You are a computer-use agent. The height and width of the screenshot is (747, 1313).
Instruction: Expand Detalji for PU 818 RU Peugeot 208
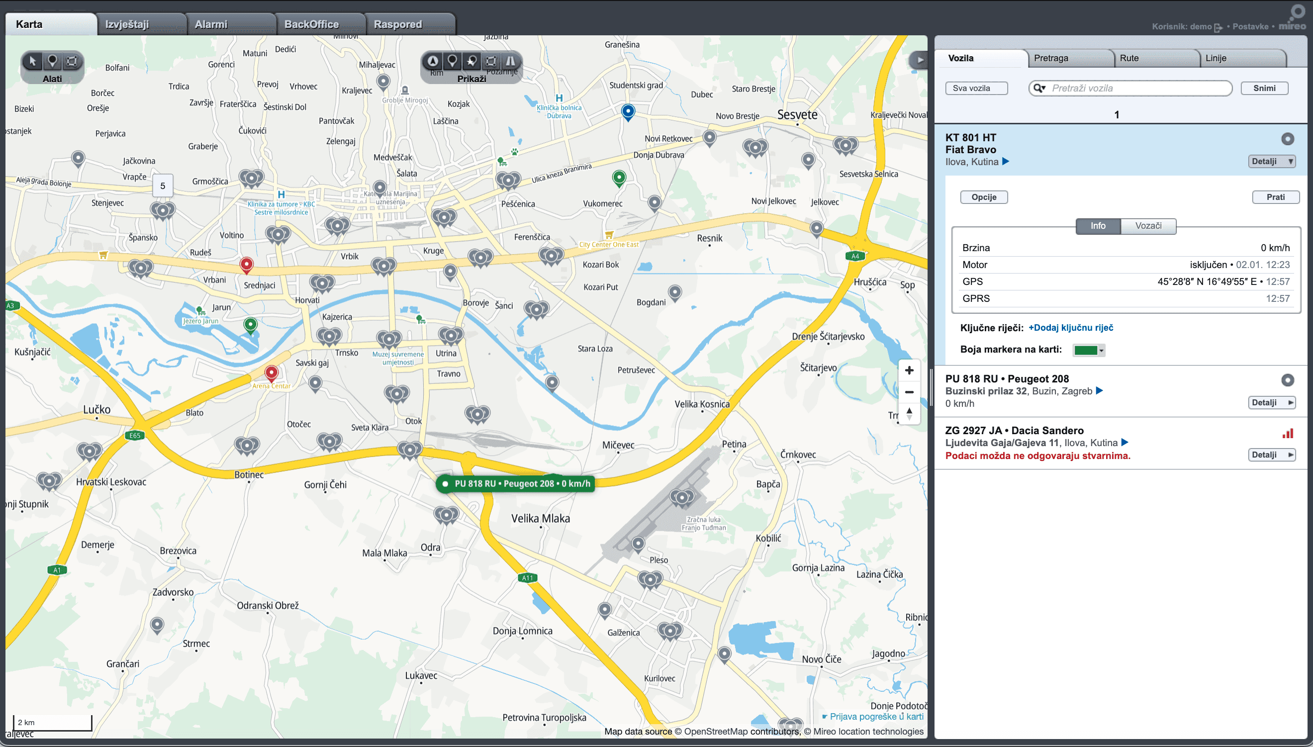1271,403
